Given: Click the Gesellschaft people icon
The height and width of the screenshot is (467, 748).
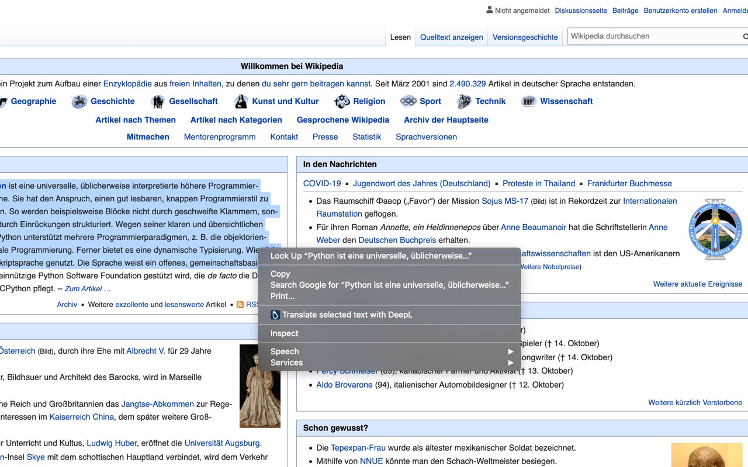Looking at the screenshot, I should [158, 102].
